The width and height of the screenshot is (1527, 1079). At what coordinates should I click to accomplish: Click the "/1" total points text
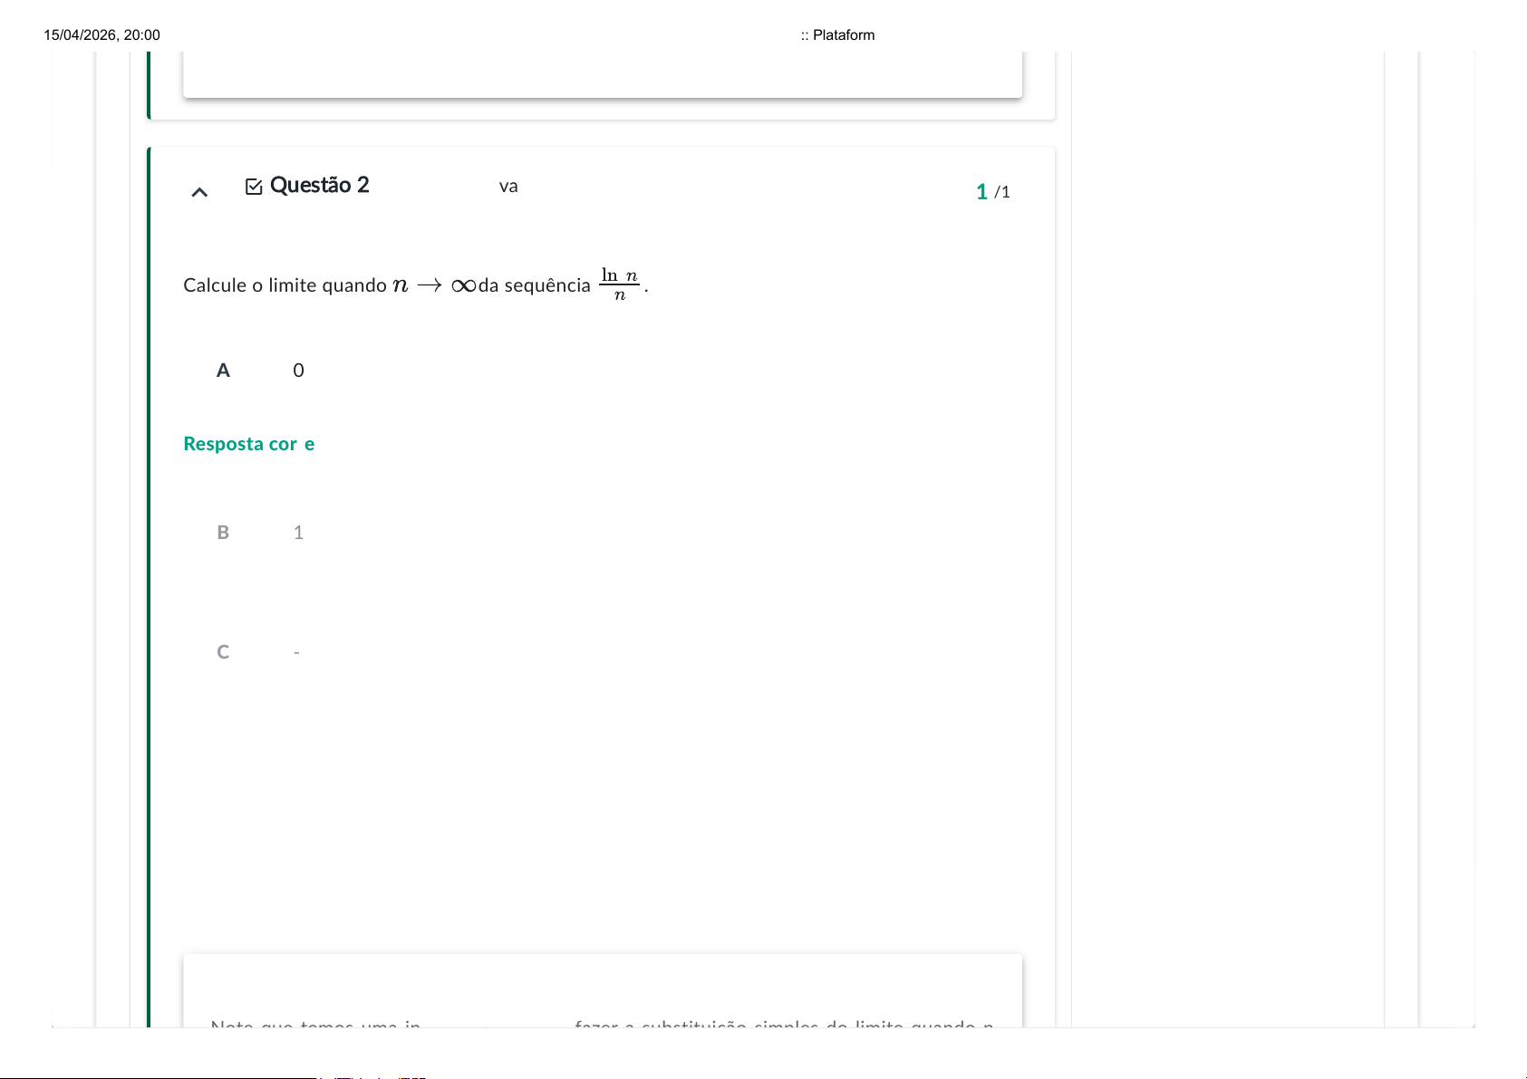[1002, 192]
